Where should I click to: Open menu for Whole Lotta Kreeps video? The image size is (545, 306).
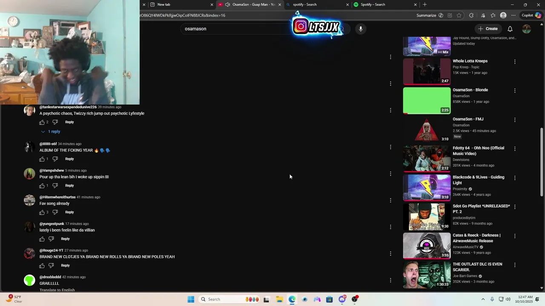[515, 62]
